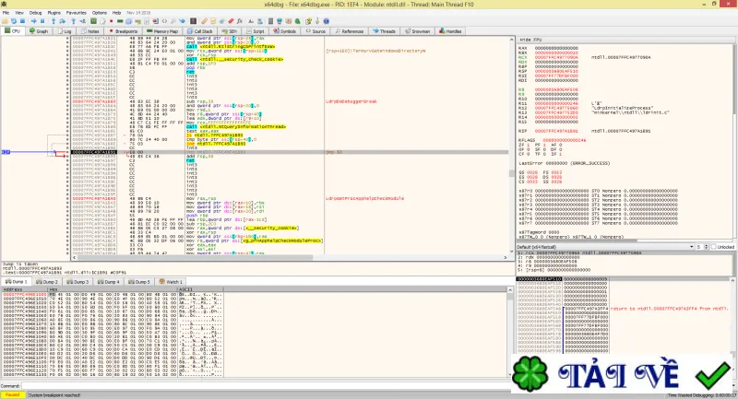Click the LdrpDoDebuggerBreak comment label
This screenshot has width=738, height=399.
point(351,101)
